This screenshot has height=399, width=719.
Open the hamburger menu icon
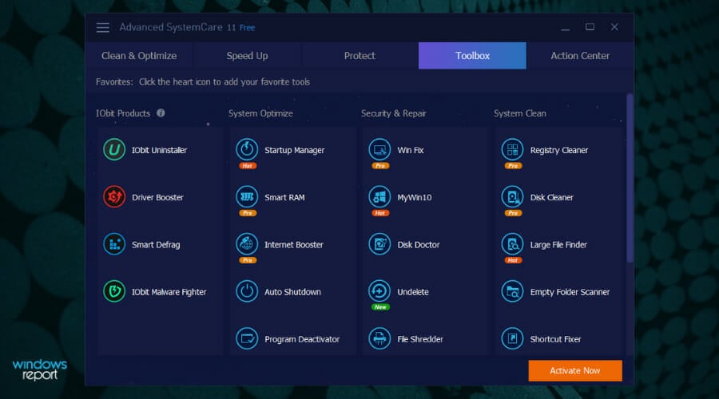(103, 27)
